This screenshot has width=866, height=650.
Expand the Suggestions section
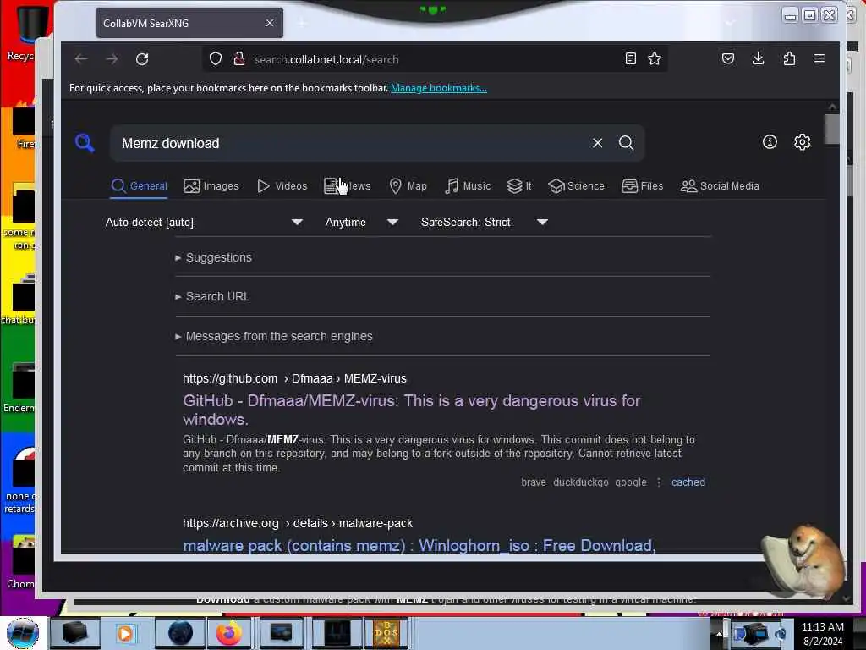pos(214,257)
